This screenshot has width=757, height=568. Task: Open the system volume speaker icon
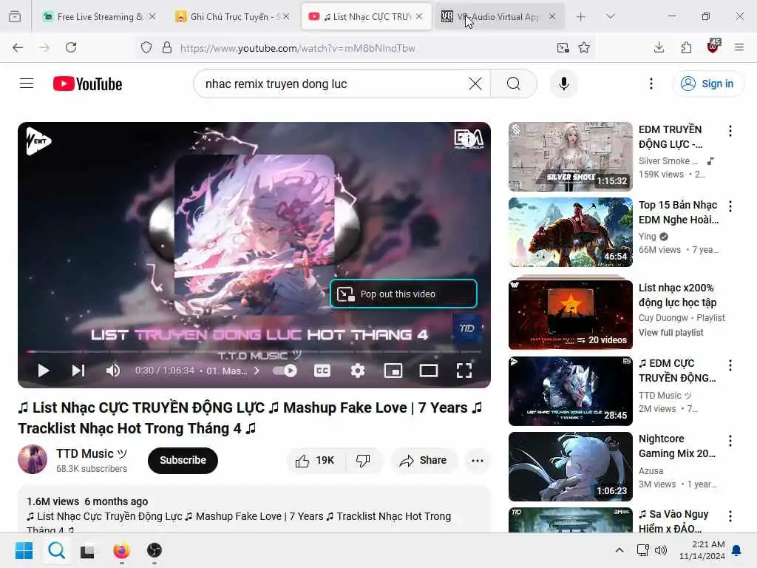(x=661, y=550)
